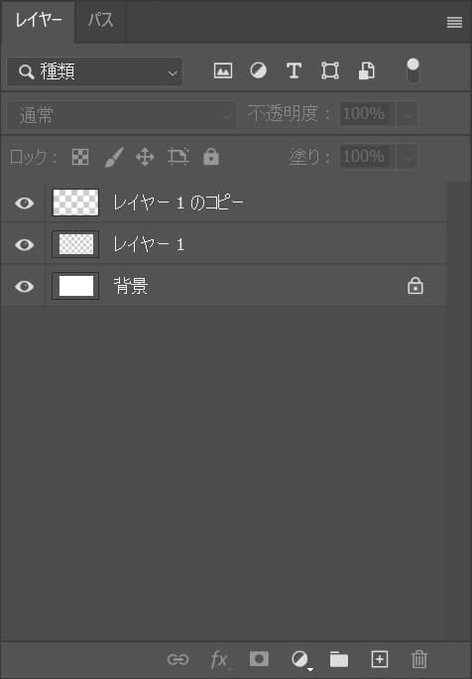472x679 pixels.
Task: Switch to the パス tab
Action: 100,21
